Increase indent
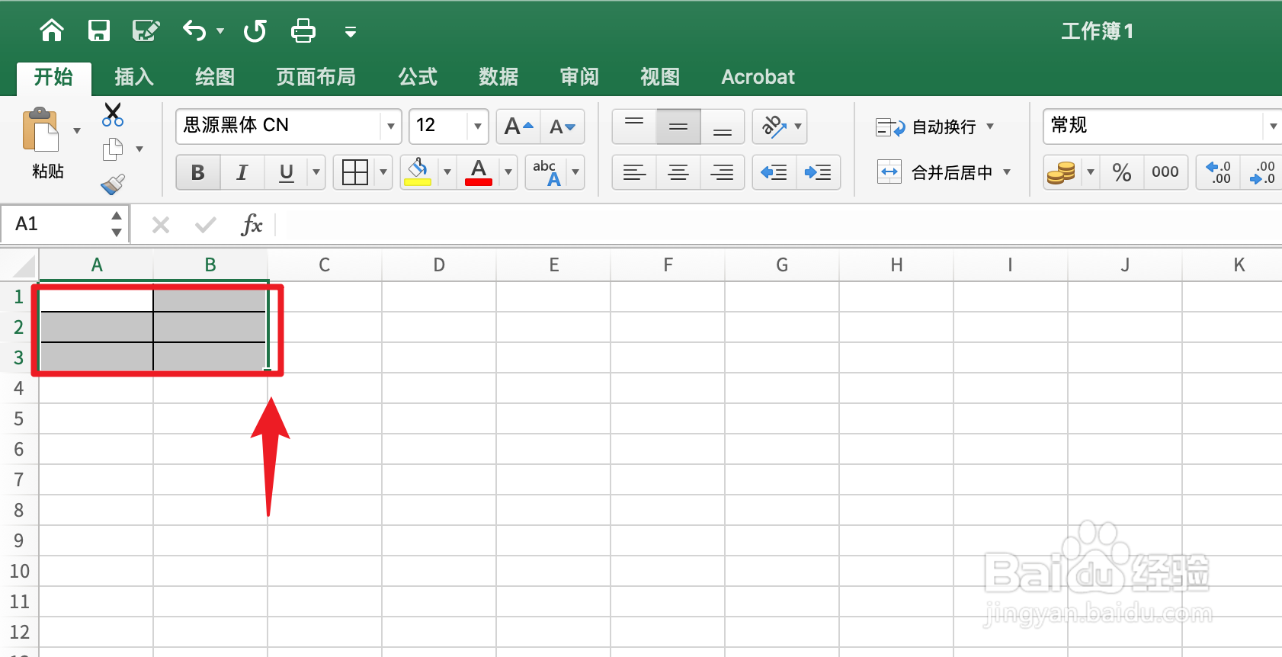 tap(819, 172)
